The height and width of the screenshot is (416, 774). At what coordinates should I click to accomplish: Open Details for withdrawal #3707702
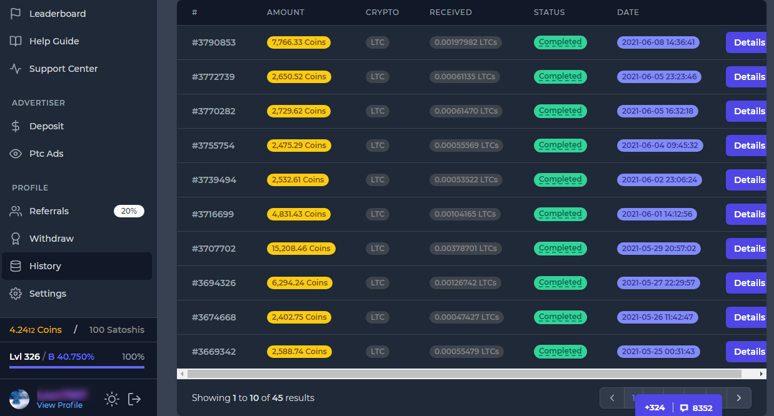[747, 249]
